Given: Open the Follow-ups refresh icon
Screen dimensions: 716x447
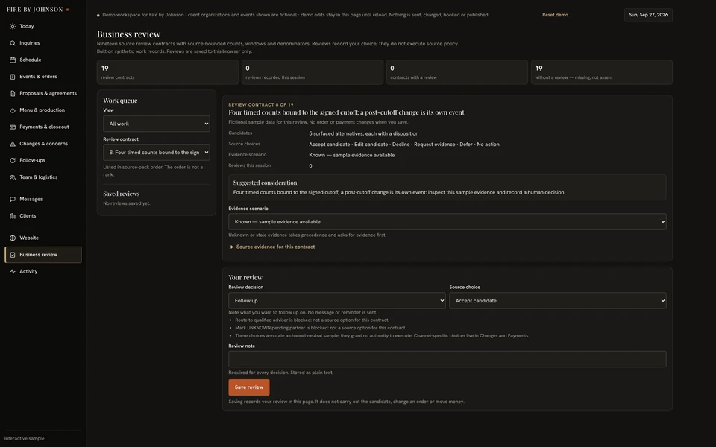Looking at the screenshot, I should pyautogui.click(x=13, y=161).
